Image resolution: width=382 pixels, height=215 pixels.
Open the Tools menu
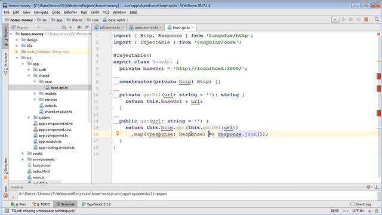[95, 12]
